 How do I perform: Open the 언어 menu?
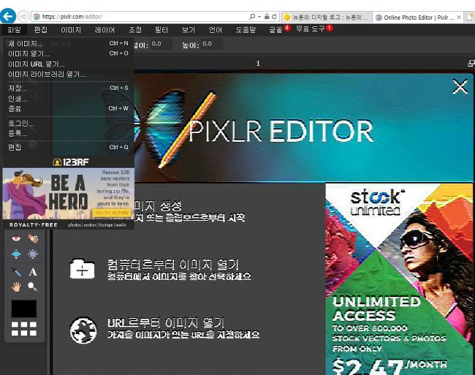coord(216,30)
